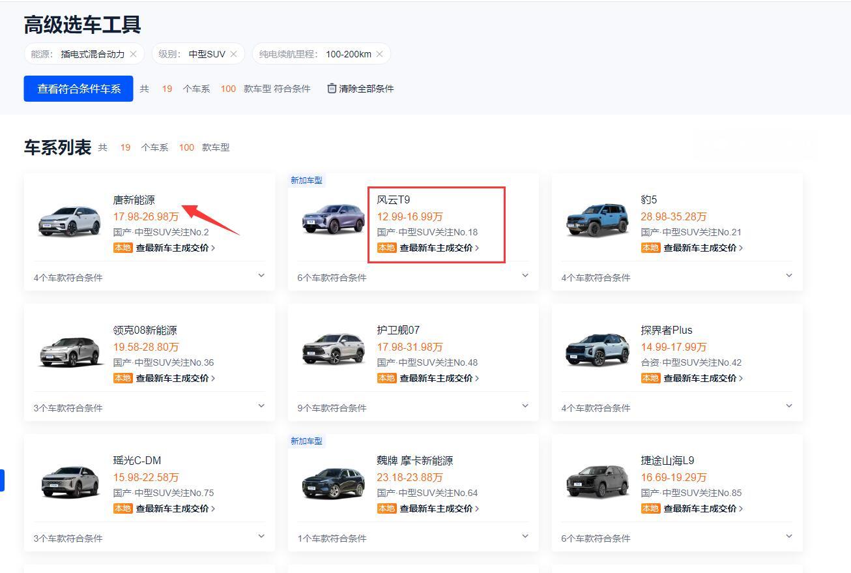The width and height of the screenshot is (851, 573).
Task: Open the 豹5 series title
Action: [x=649, y=200]
